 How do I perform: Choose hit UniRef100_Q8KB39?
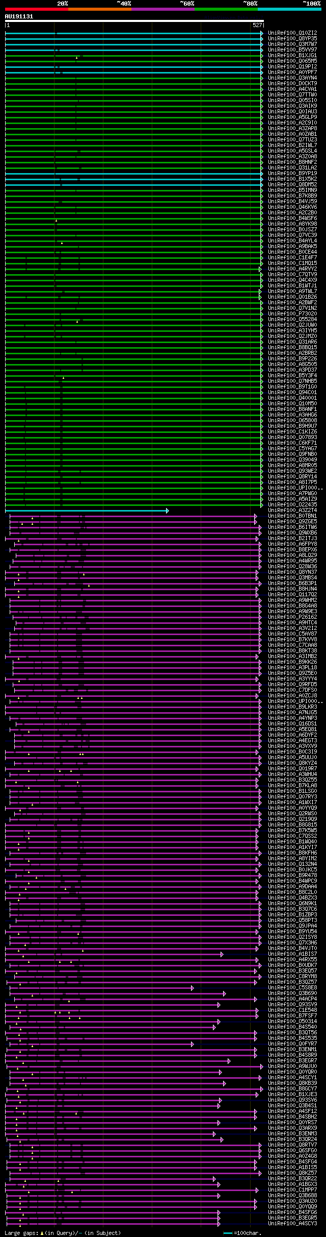tap(292, 1083)
